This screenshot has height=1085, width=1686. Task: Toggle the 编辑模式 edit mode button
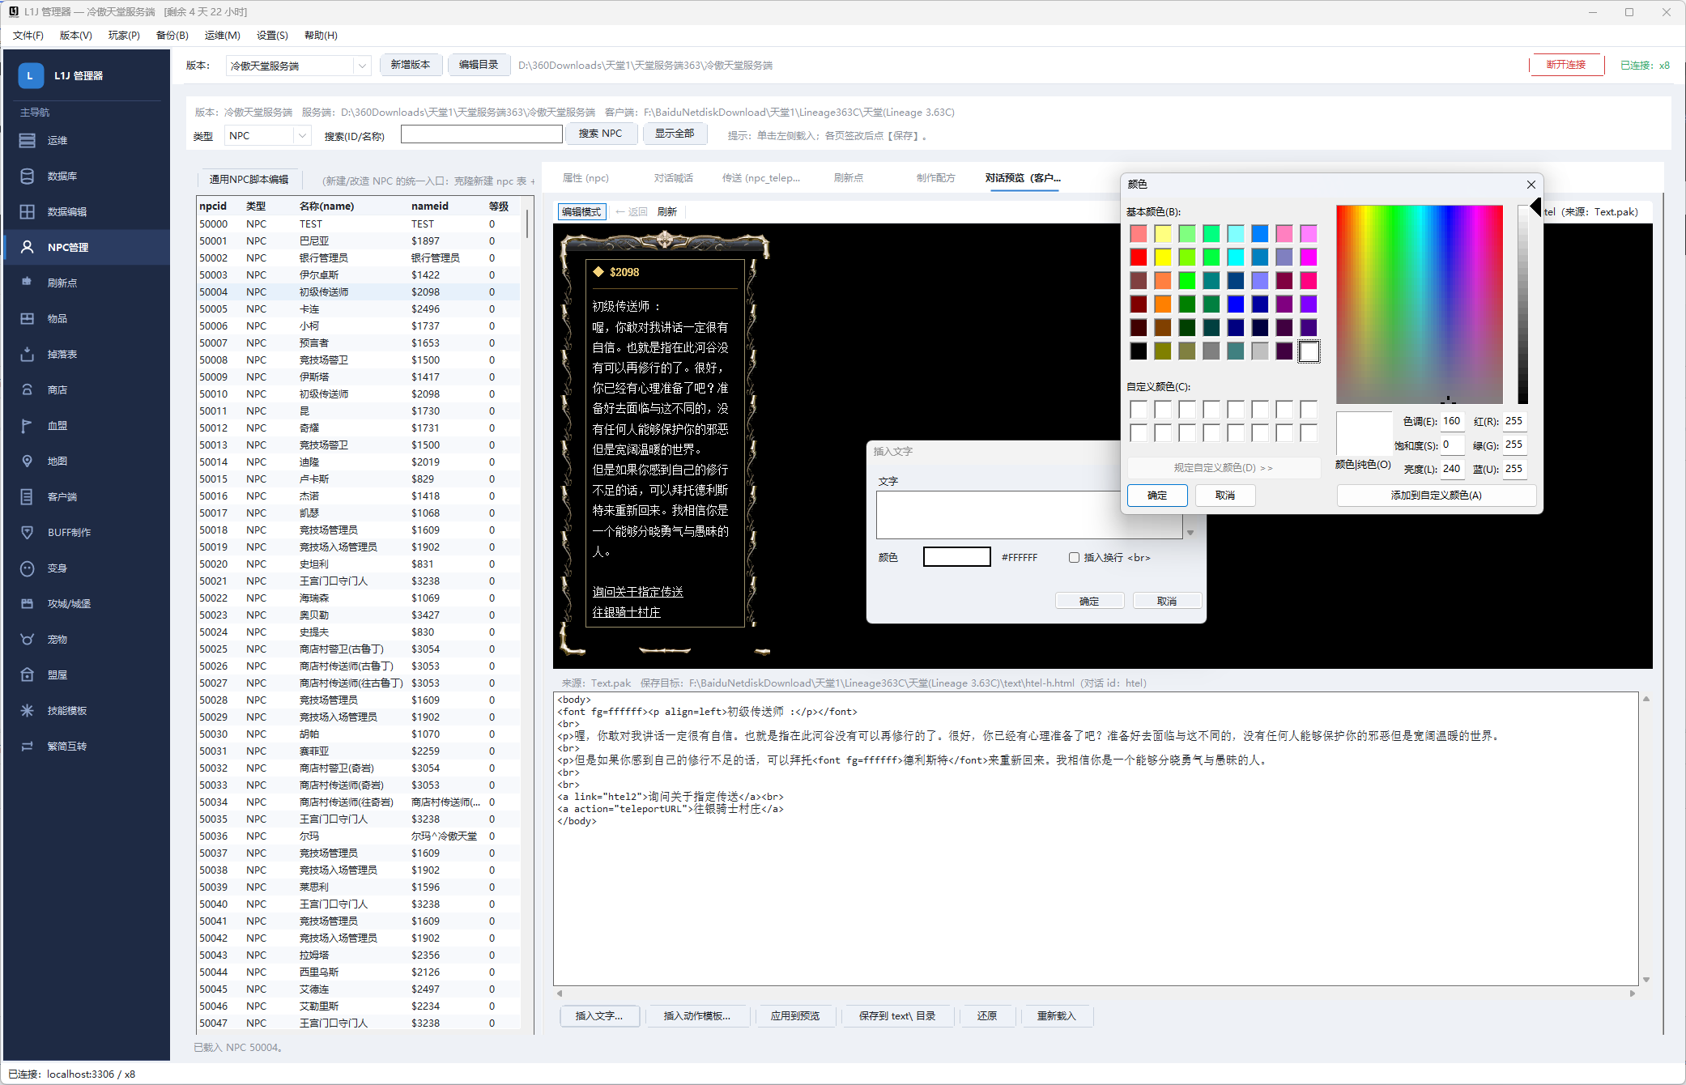(x=581, y=211)
